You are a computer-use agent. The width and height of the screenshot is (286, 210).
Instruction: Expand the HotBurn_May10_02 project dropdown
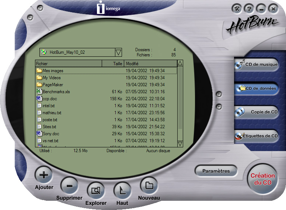pos(118,52)
